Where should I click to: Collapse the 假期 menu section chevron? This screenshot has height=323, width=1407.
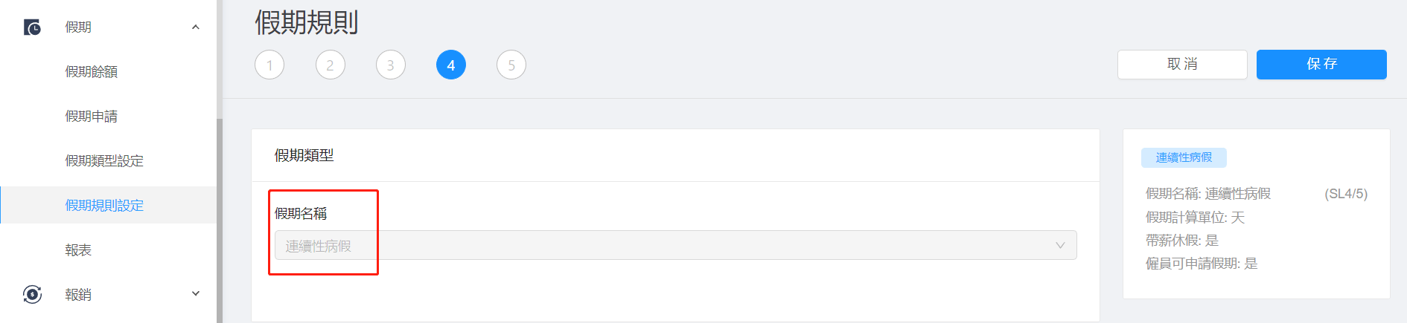coord(196,27)
